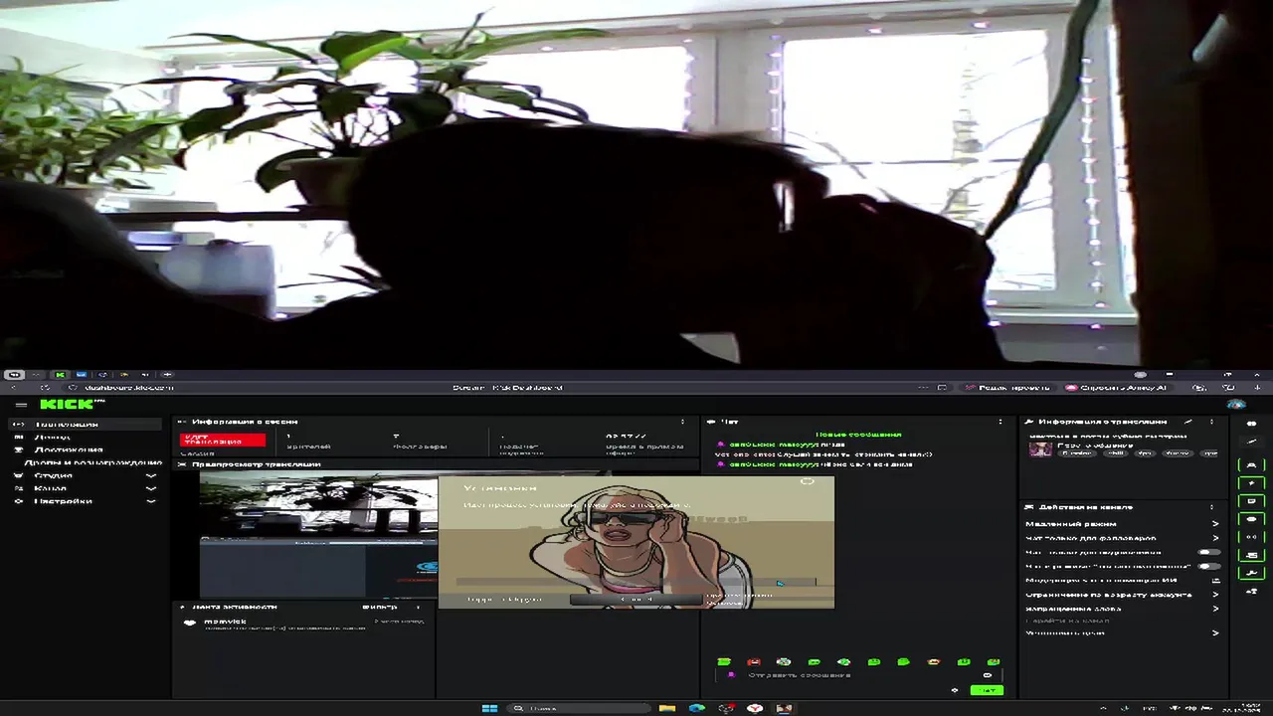This screenshot has width=1273, height=716.
Task: Open the hamburger menu beside the KICK logo
Action: click(x=21, y=405)
